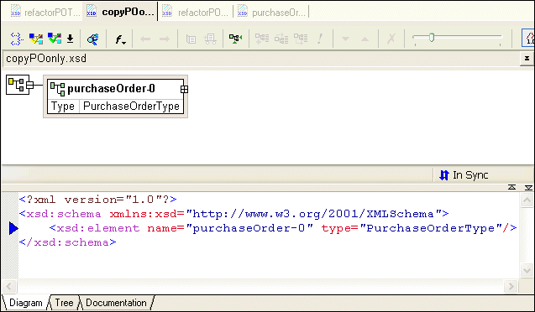Image resolution: width=535 pixels, height=312 pixels.
Task: Click the green checkmark validate icon
Action: point(55,39)
